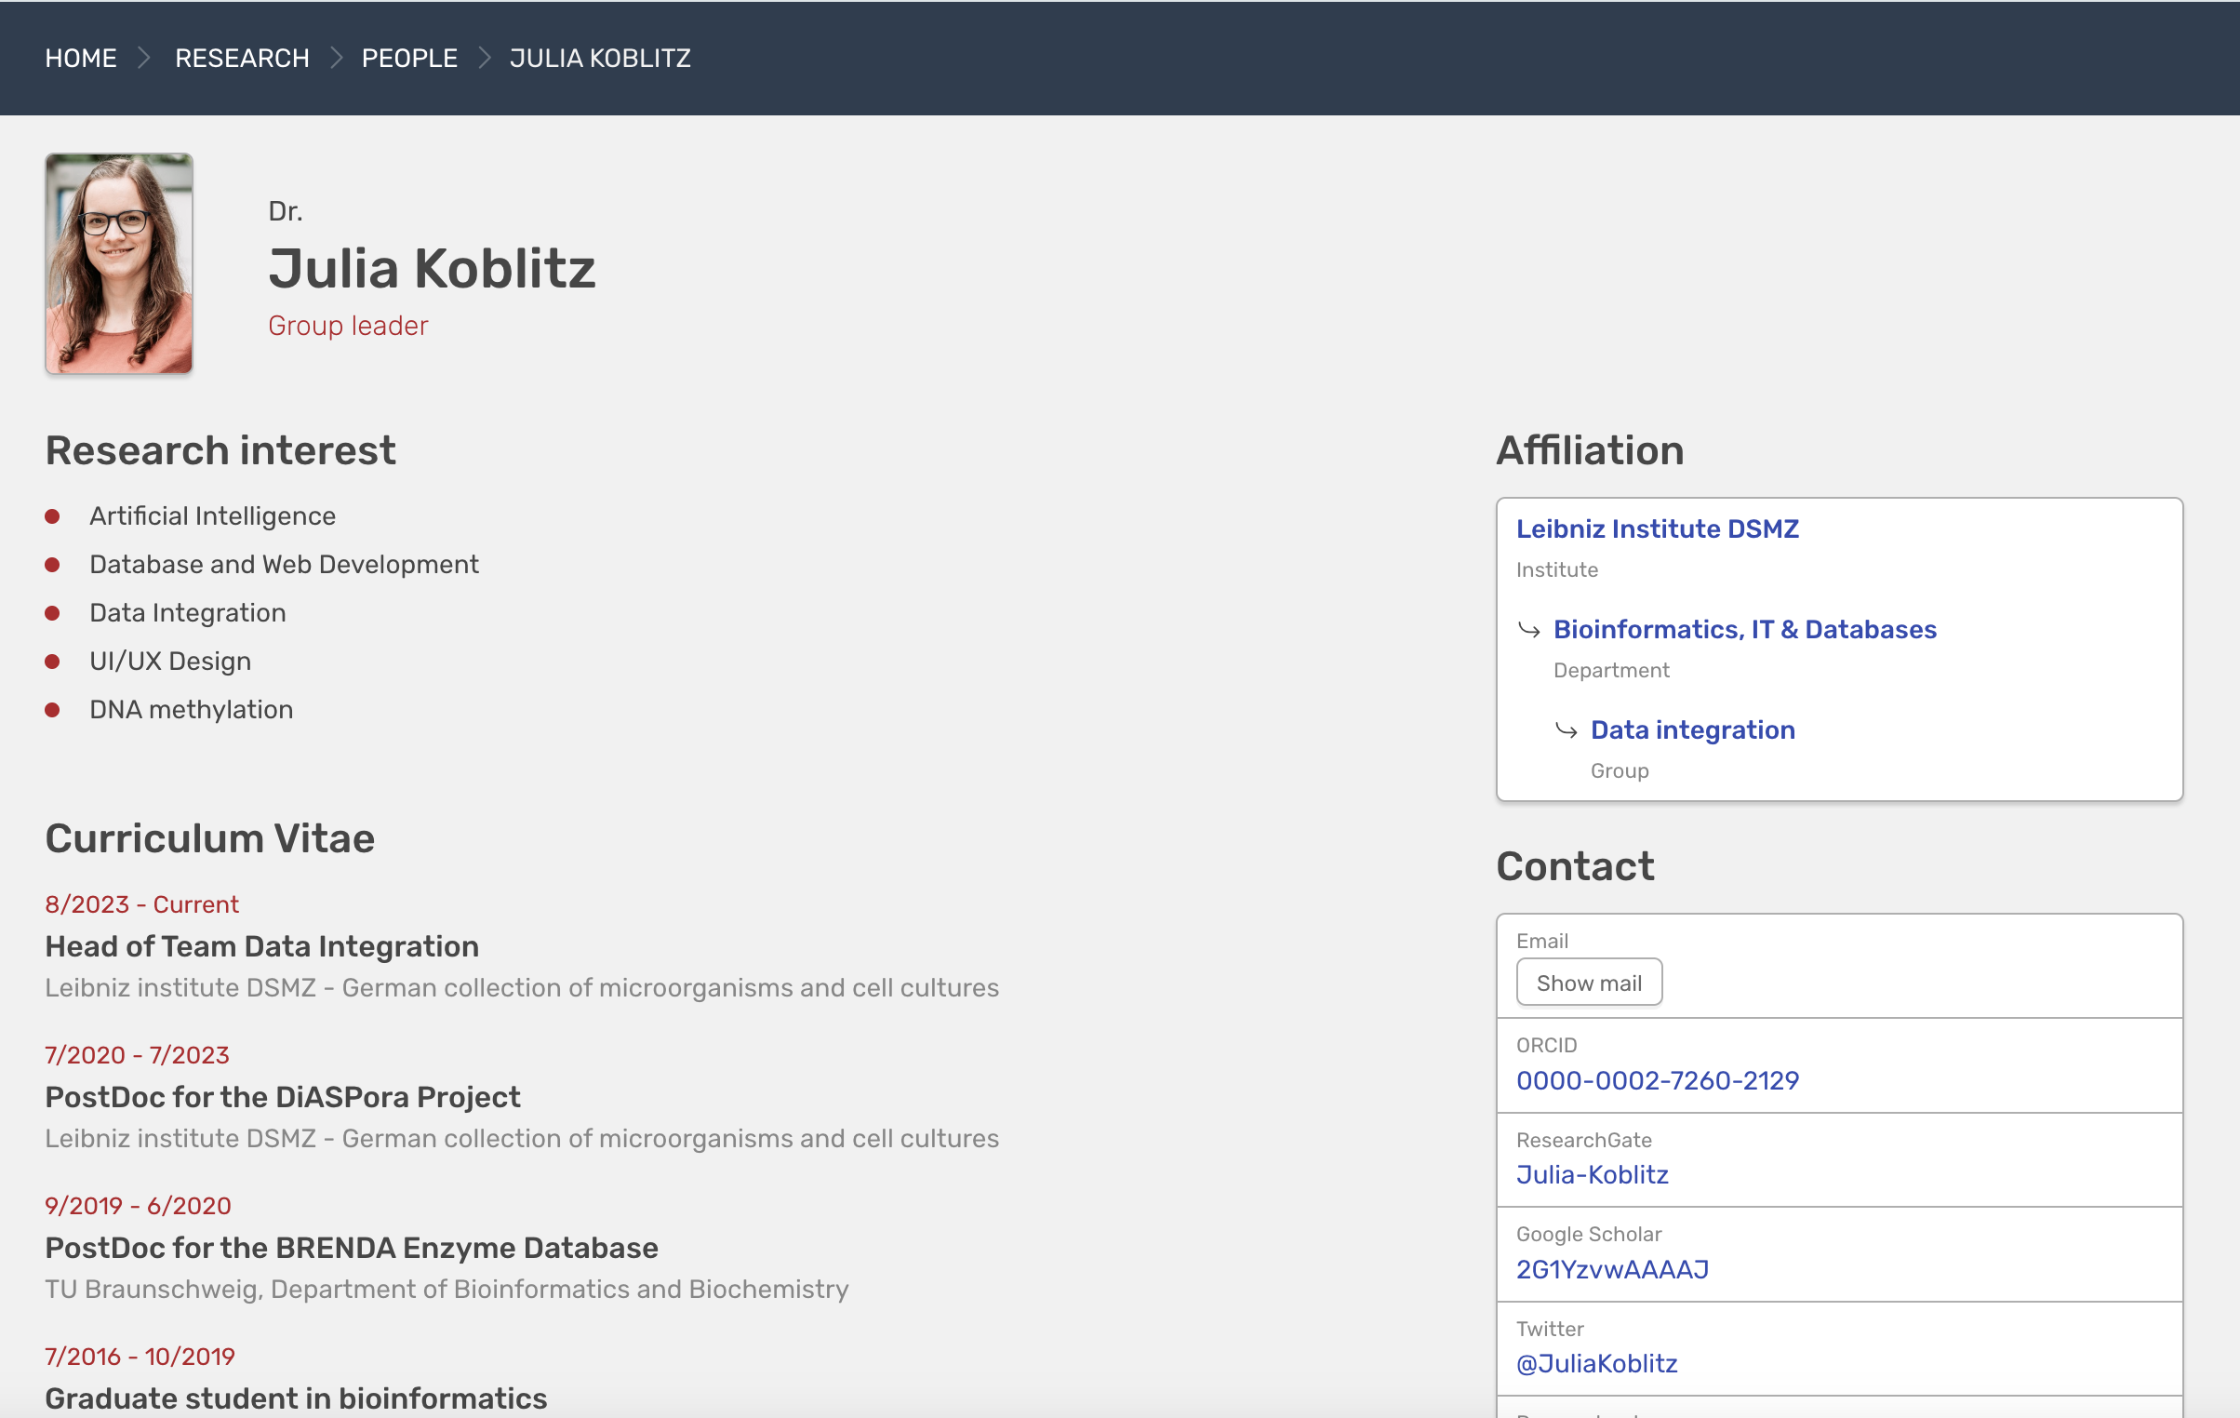Click 'Affiliation' heading
The image size is (2240, 1418).
[1590, 450]
